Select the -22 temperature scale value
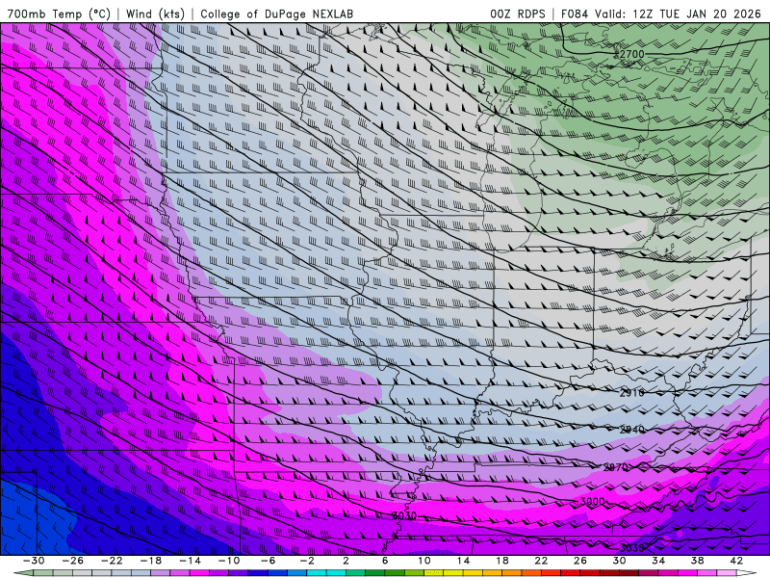 pos(112,561)
